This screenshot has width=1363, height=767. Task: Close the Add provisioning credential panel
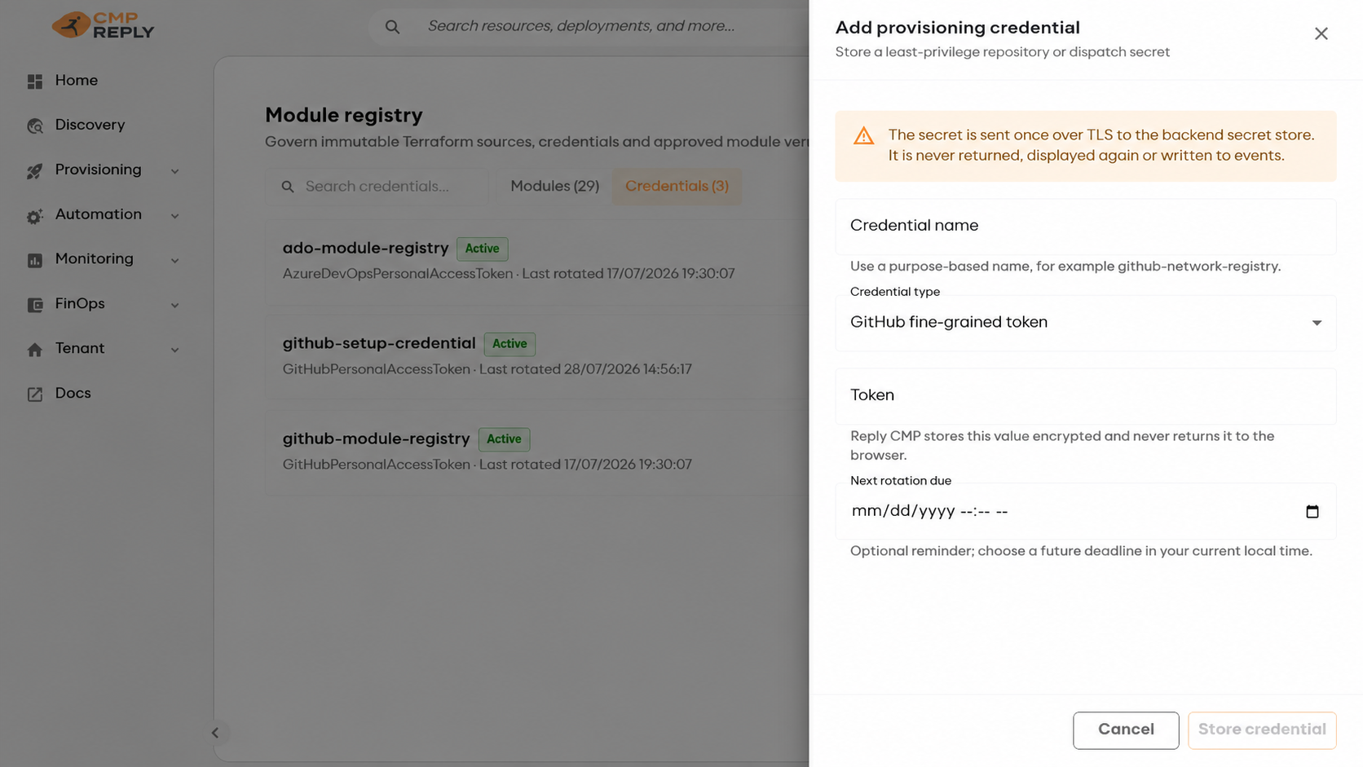pyautogui.click(x=1321, y=33)
